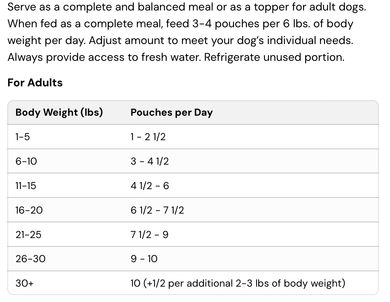Click the "1 - 2 1/2" pouches value

148,137
